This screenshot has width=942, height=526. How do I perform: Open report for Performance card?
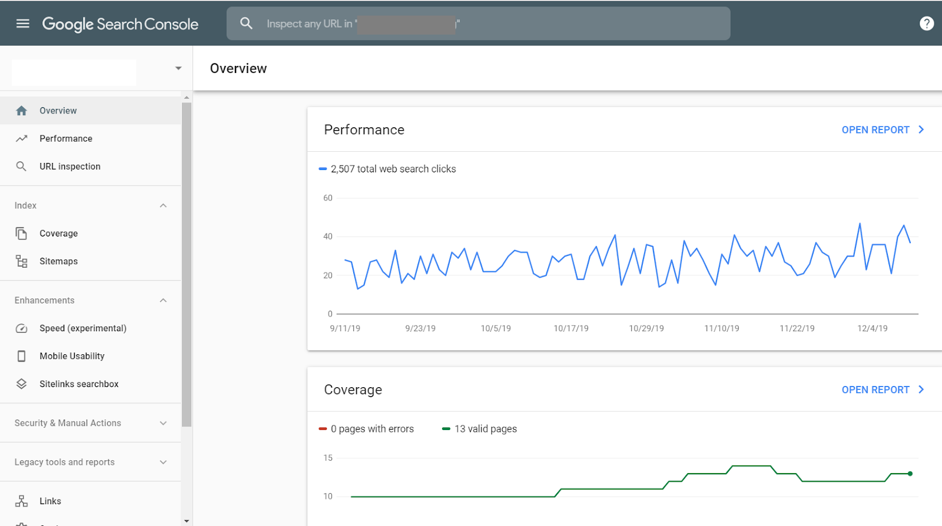875,130
